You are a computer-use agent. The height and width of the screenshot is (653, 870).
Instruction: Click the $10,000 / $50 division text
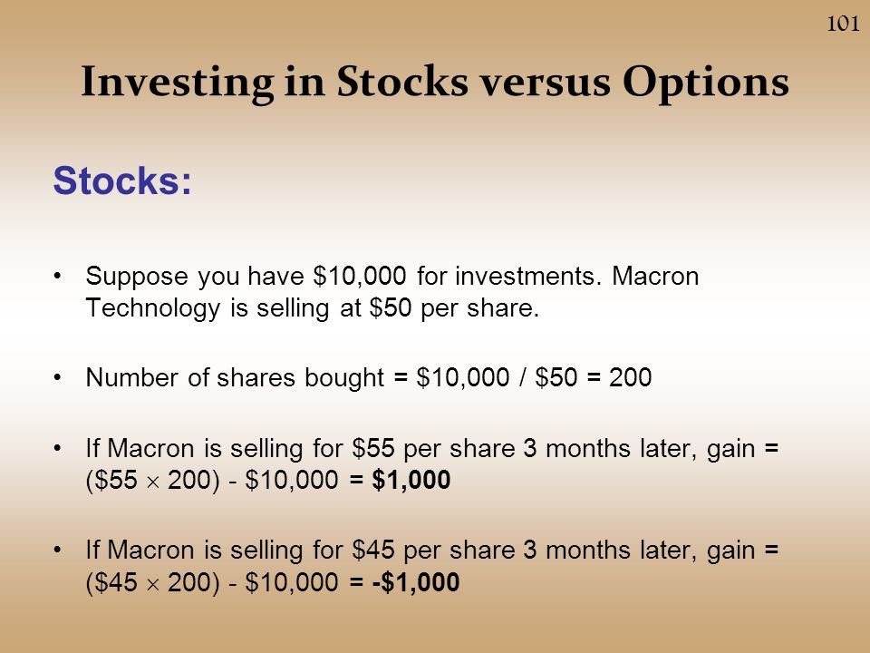pos(498,377)
